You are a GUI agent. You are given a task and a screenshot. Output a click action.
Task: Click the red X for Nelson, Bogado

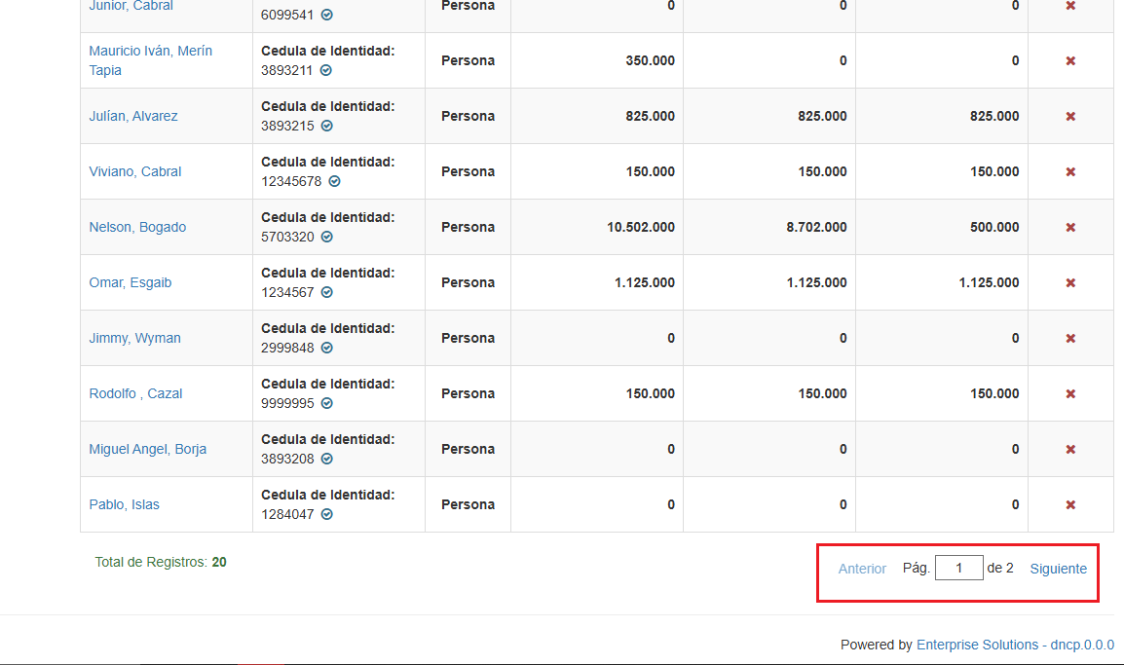click(x=1070, y=227)
